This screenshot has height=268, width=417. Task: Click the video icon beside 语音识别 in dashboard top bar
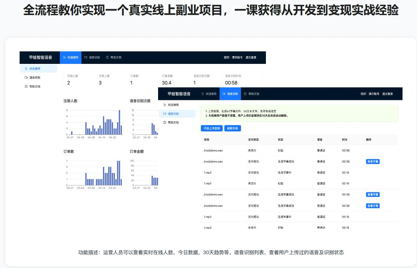(x=86, y=58)
